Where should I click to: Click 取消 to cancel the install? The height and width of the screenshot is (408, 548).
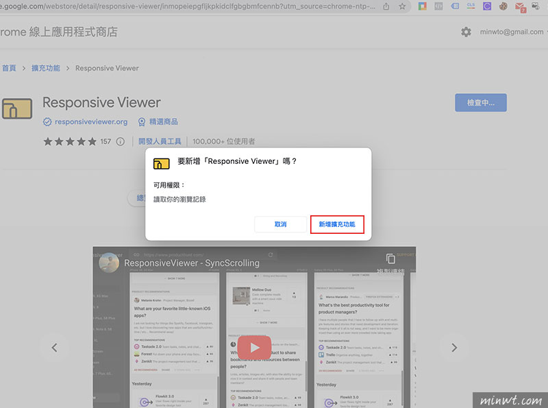(x=280, y=224)
